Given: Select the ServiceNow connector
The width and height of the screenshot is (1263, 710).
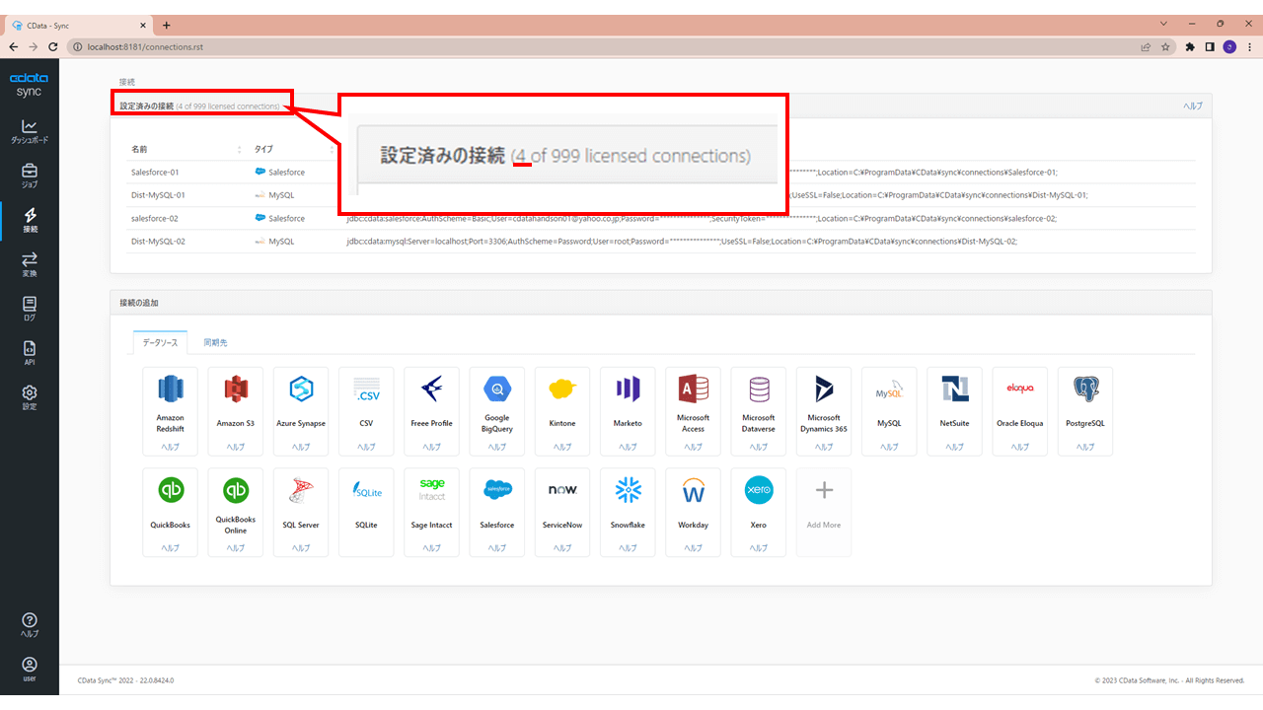Looking at the screenshot, I should [562, 512].
